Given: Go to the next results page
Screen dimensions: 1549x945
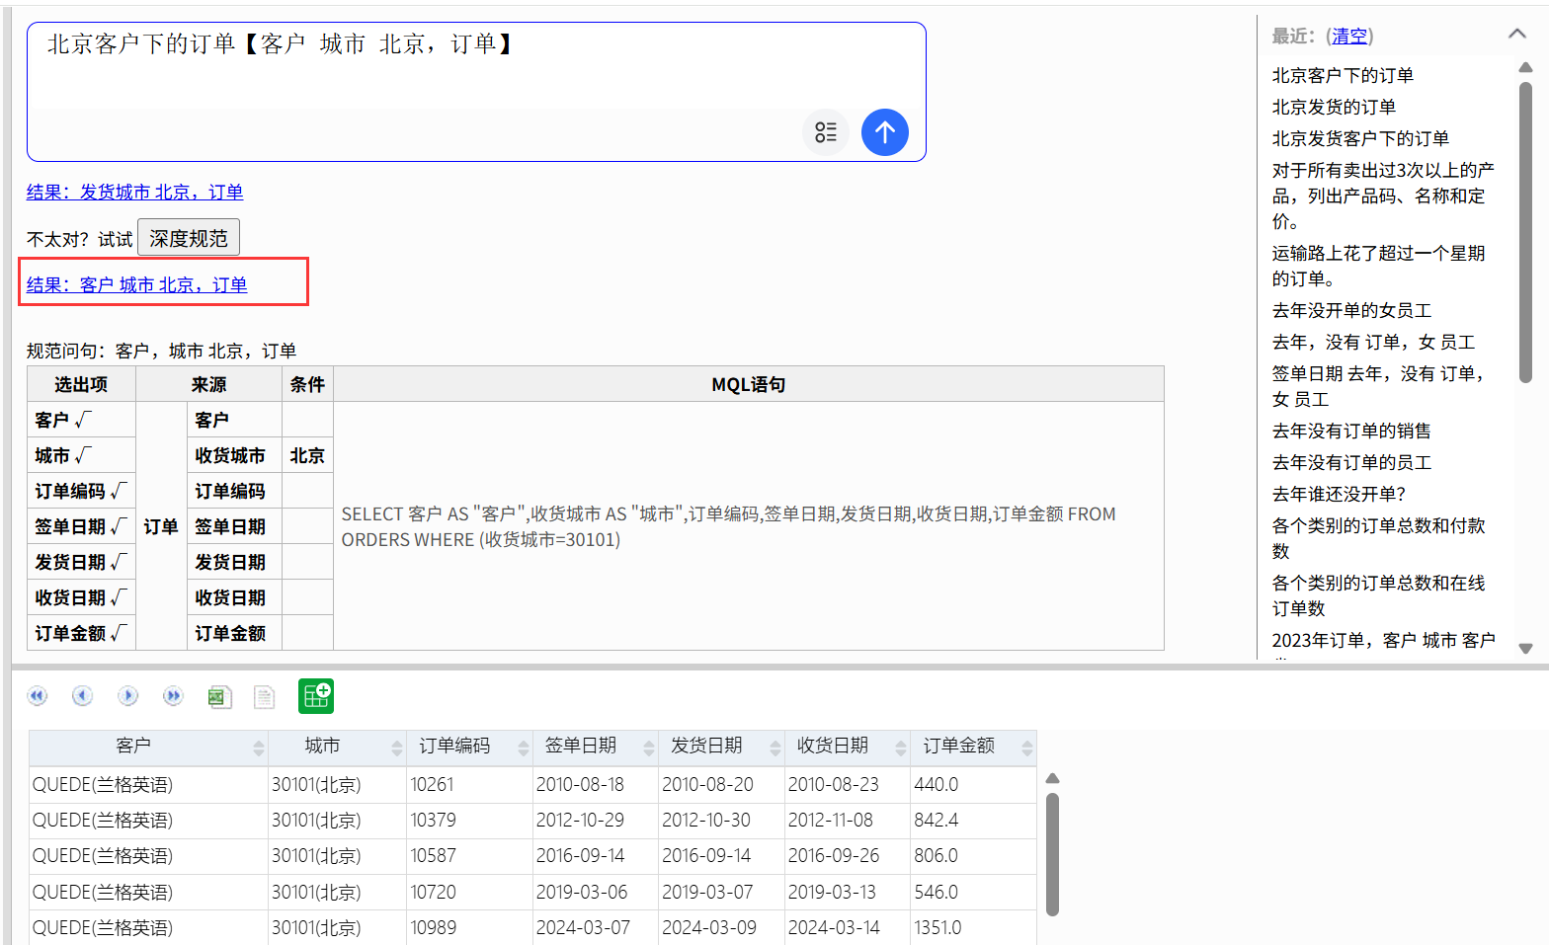Looking at the screenshot, I should (128, 696).
